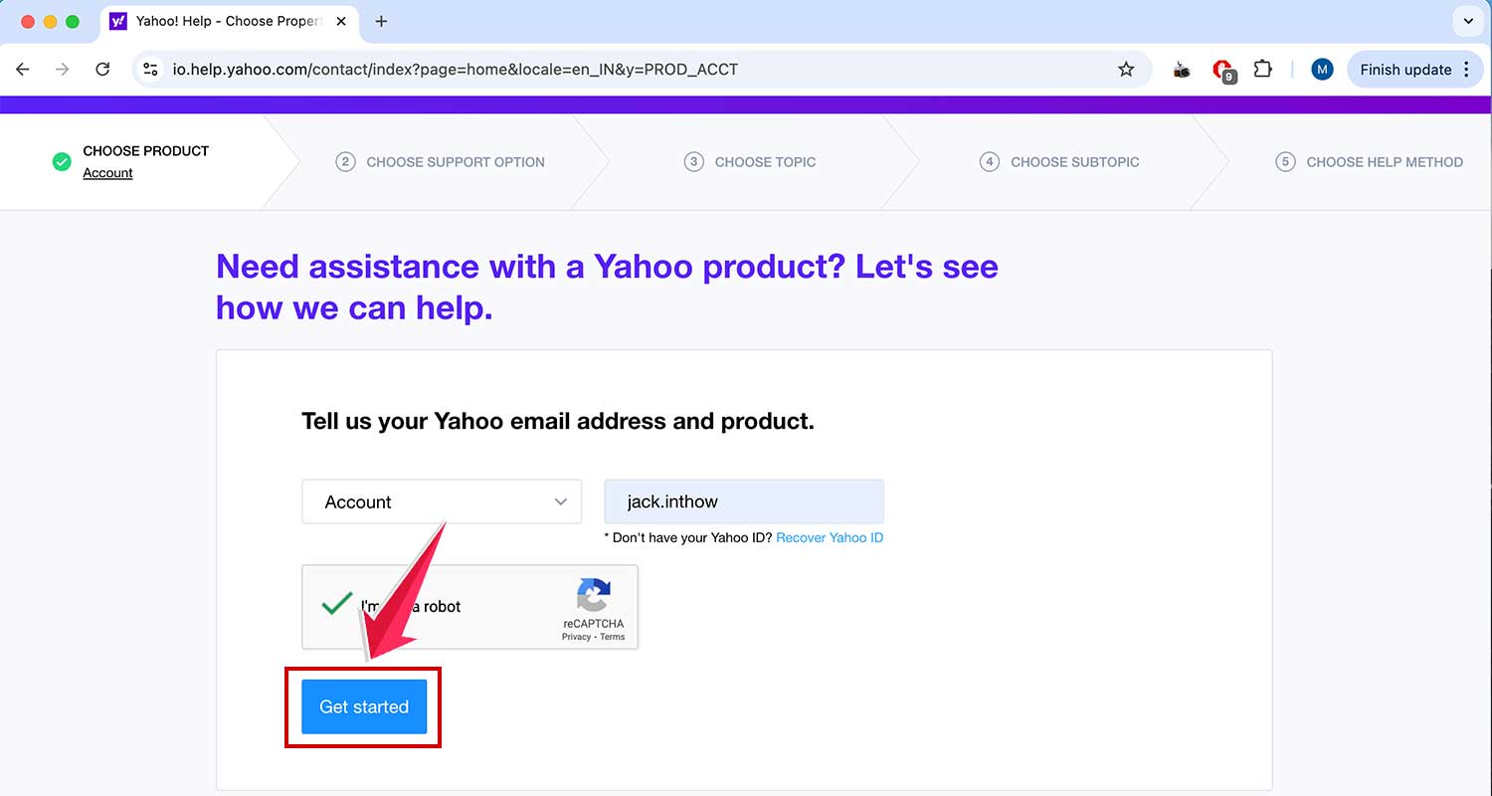Open the Chrome extensions puzzle icon
The width and height of the screenshot is (1492, 796).
click(1262, 69)
